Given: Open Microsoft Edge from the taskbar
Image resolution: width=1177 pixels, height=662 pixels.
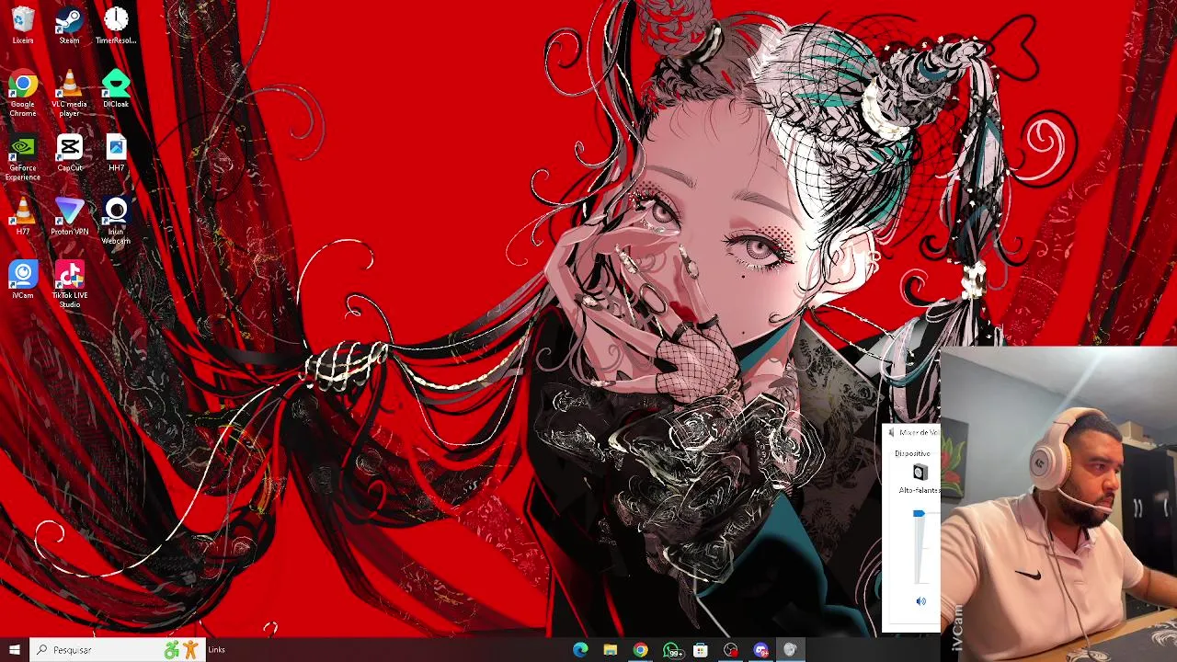Looking at the screenshot, I should tap(580, 650).
